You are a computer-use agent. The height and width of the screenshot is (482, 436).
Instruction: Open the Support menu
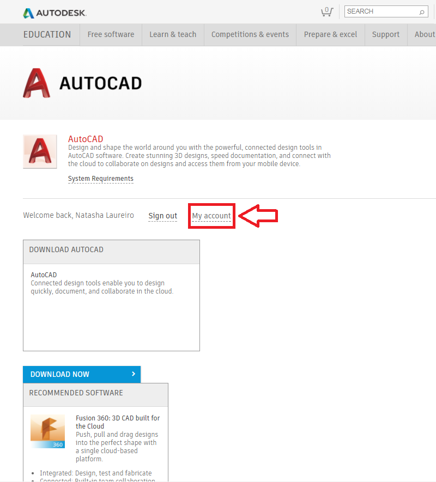pos(386,34)
